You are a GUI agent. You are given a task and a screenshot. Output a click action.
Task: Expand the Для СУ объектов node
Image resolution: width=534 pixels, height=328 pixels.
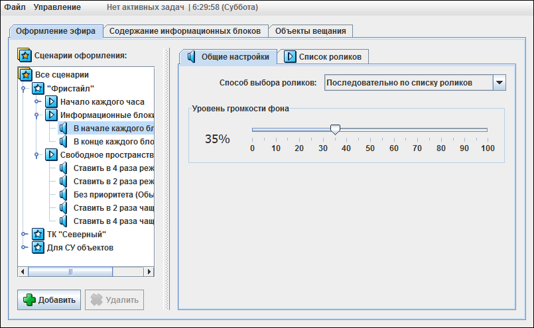(x=24, y=247)
